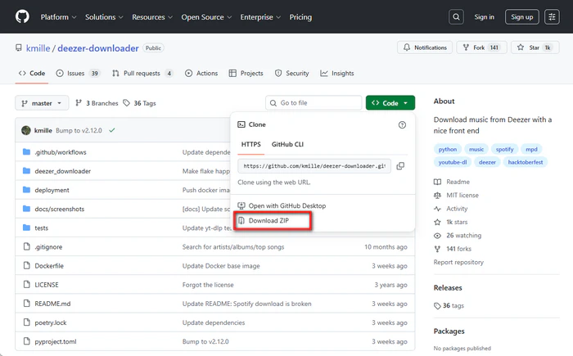Open commit message 'Update Docker base image'
The image size is (573, 356).
pyautogui.click(x=221, y=266)
